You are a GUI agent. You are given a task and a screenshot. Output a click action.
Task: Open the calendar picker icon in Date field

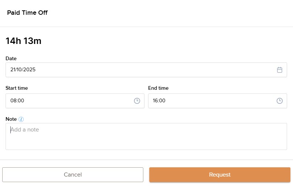coord(280,70)
